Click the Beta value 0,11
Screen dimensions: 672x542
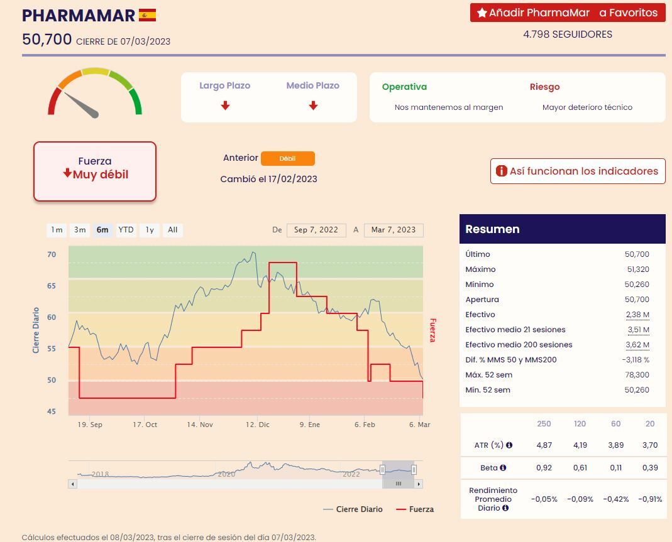(616, 467)
